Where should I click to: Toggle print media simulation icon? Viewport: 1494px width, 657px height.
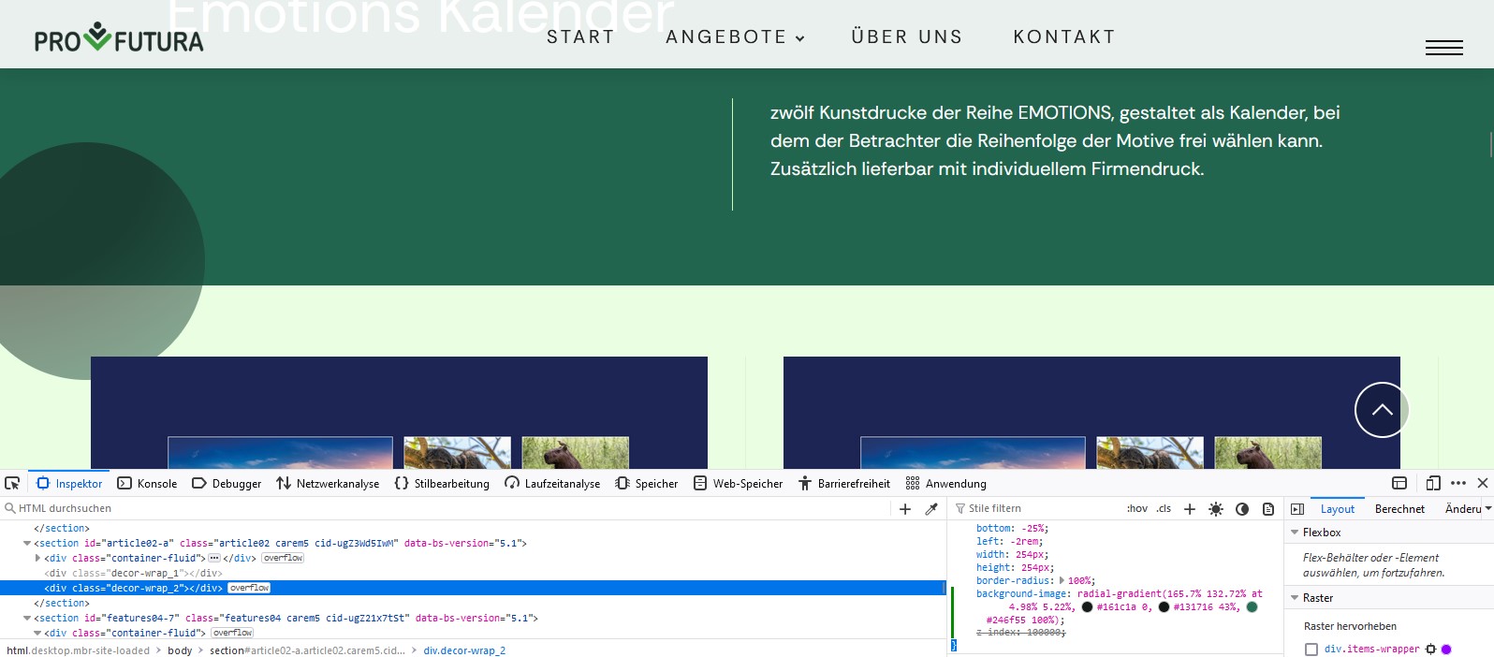(x=1267, y=509)
